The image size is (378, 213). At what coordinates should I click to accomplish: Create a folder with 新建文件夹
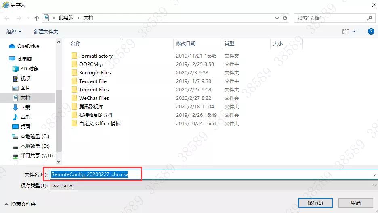[x=46, y=31]
